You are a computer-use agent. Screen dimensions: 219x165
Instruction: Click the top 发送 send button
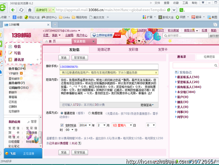tap(64, 58)
